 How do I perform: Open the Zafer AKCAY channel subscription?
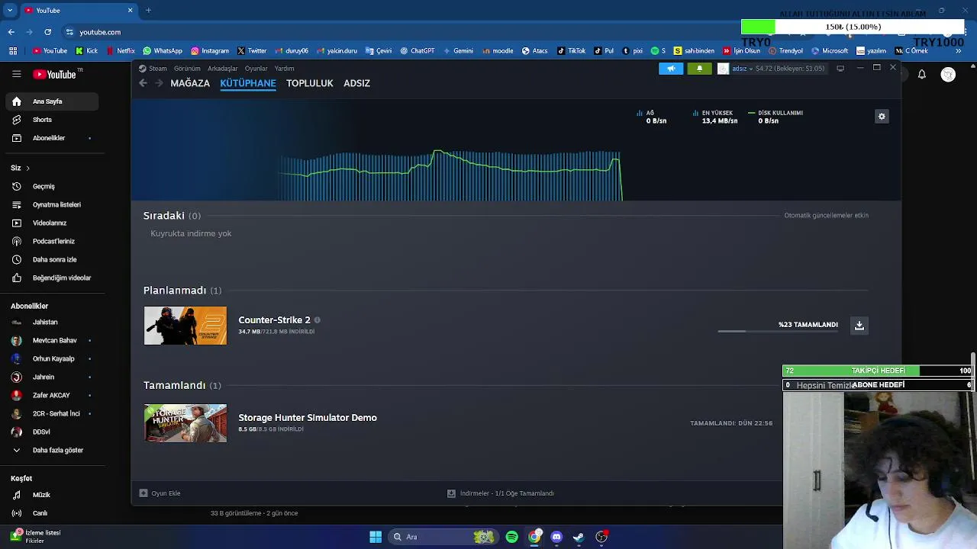click(52, 395)
